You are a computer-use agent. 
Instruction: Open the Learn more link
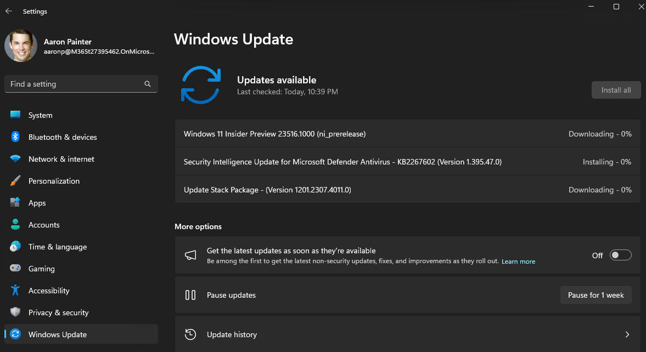click(518, 262)
